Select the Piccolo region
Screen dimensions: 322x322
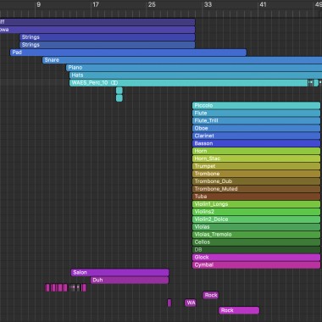point(256,106)
